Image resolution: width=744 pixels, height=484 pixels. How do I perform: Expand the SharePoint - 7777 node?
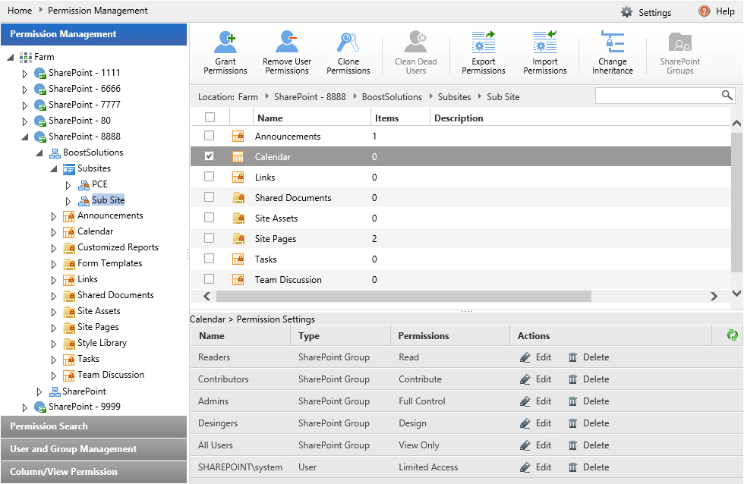point(24,105)
